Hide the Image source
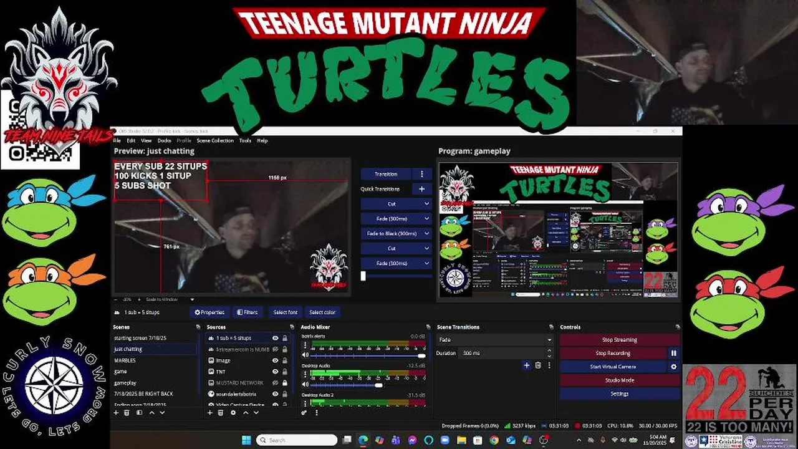The height and width of the screenshot is (449, 798). tap(275, 360)
